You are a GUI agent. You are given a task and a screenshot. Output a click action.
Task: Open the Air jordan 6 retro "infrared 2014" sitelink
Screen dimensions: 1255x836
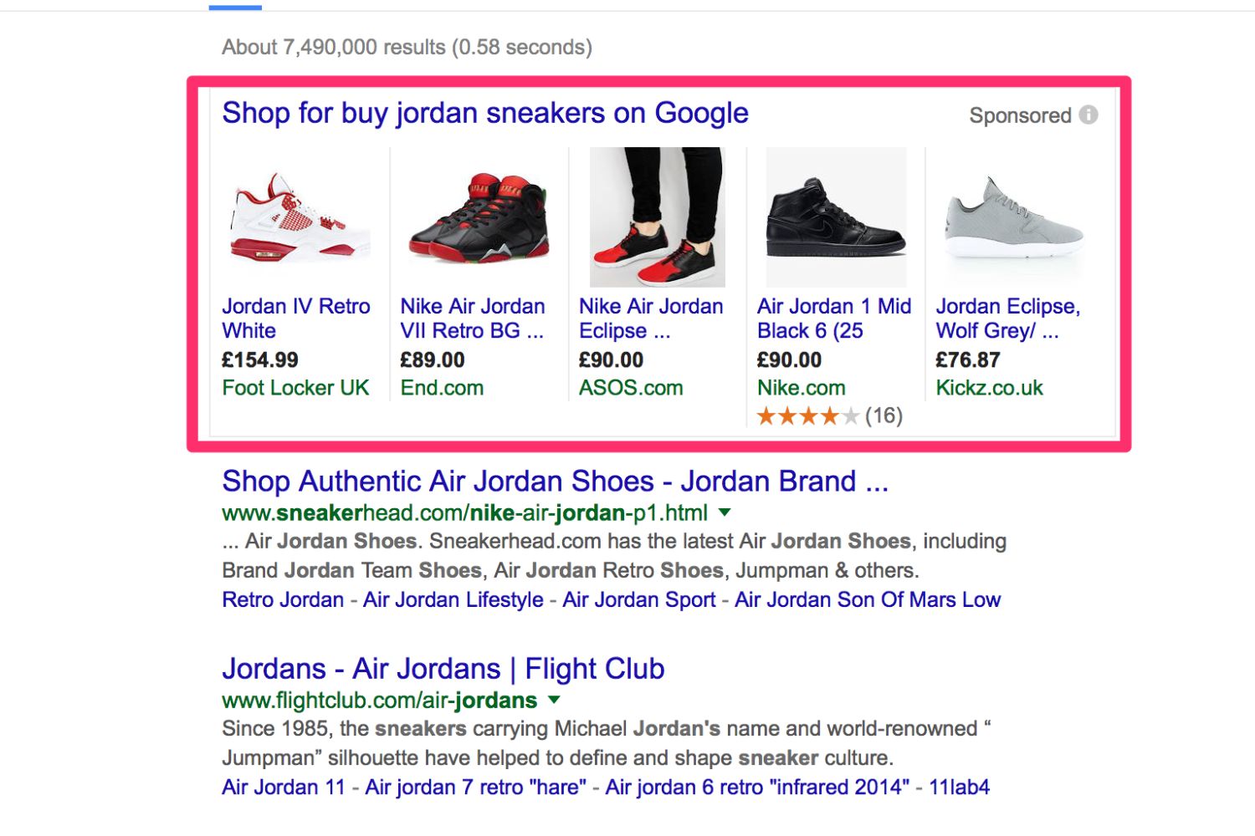click(x=756, y=788)
